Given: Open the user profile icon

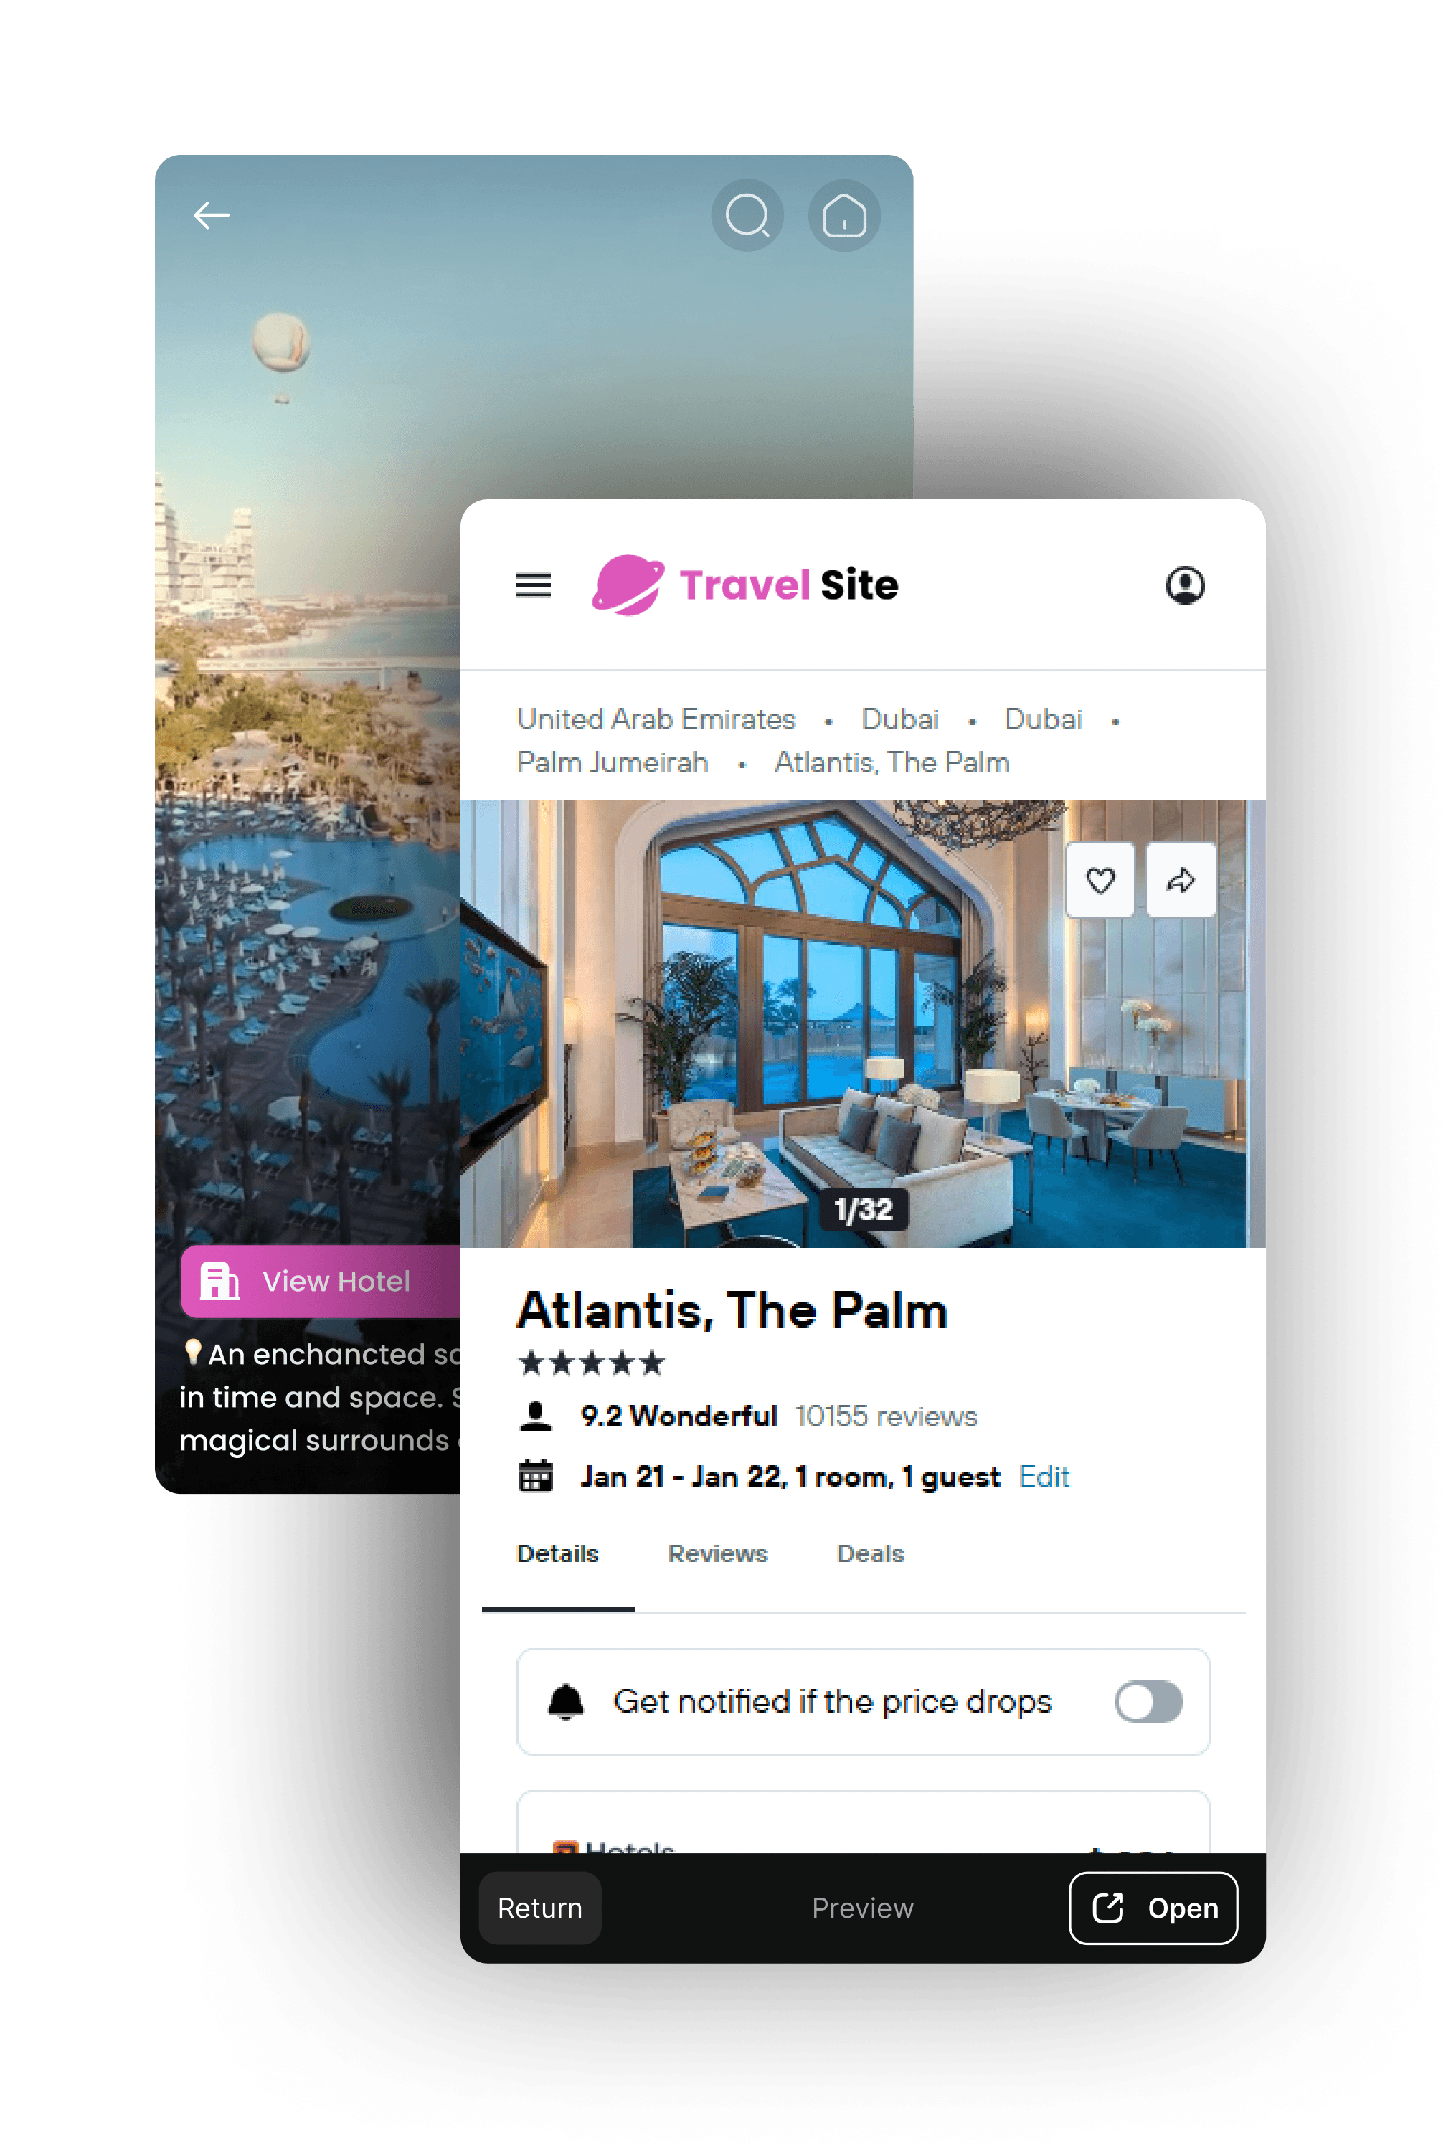Looking at the screenshot, I should pos(1185,585).
